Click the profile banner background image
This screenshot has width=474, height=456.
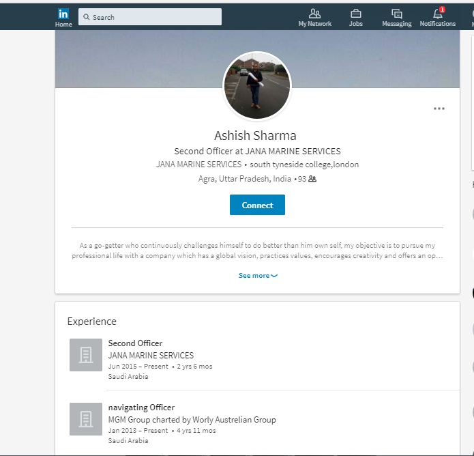pos(136,61)
